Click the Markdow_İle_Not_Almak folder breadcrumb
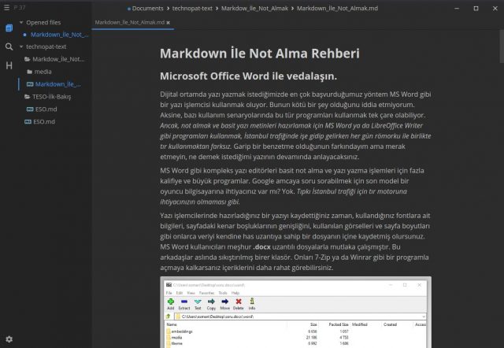Image resolution: width=504 pixels, height=348 pixels. [x=254, y=9]
